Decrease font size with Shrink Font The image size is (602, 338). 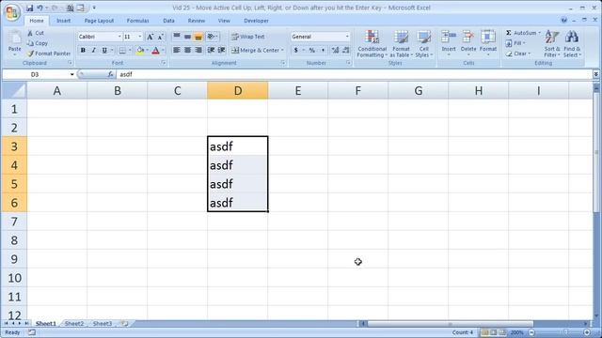[x=161, y=37]
